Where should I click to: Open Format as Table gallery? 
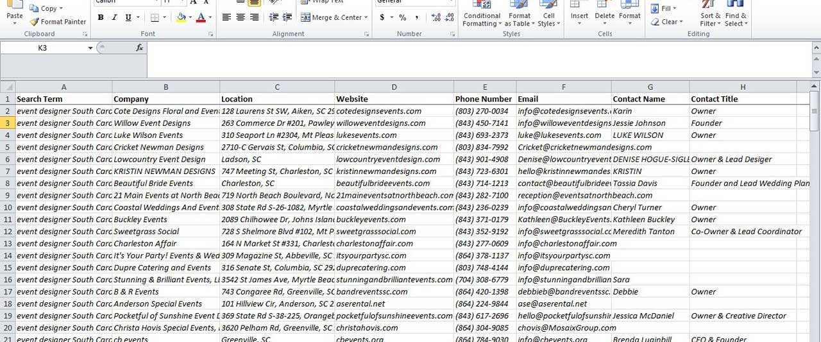(519, 14)
